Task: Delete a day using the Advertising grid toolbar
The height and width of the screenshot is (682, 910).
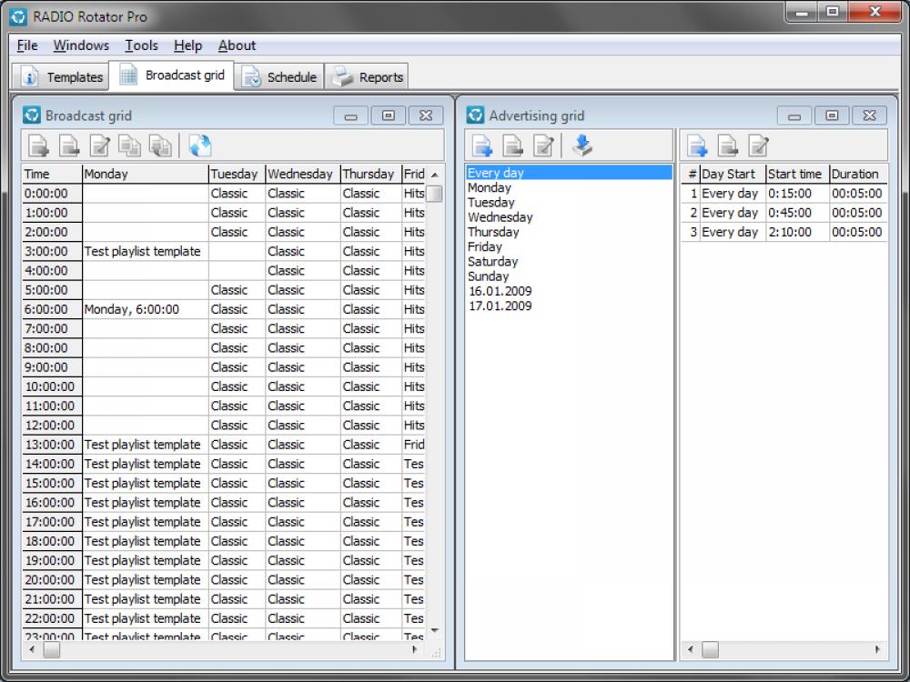Action: pos(513,145)
